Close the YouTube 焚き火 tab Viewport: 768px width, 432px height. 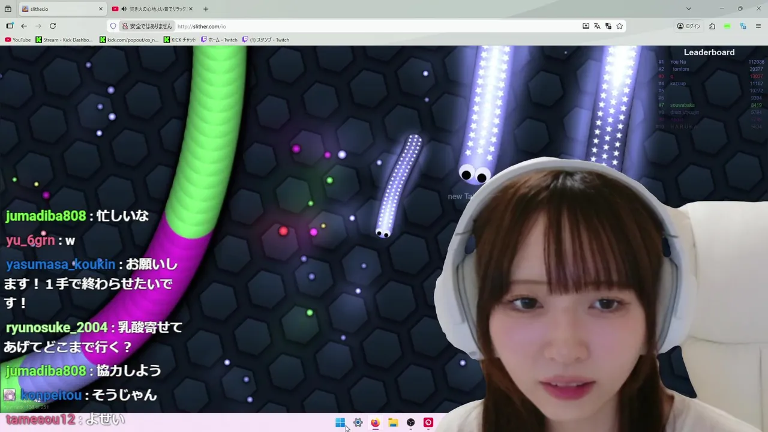click(191, 9)
